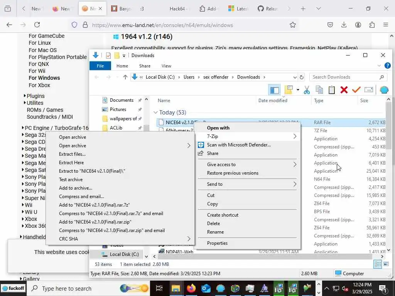The height and width of the screenshot is (296, 395).
Task: Expand second Open archive submenu arrow
Action: pyautogui.click(x=189, y=145)
